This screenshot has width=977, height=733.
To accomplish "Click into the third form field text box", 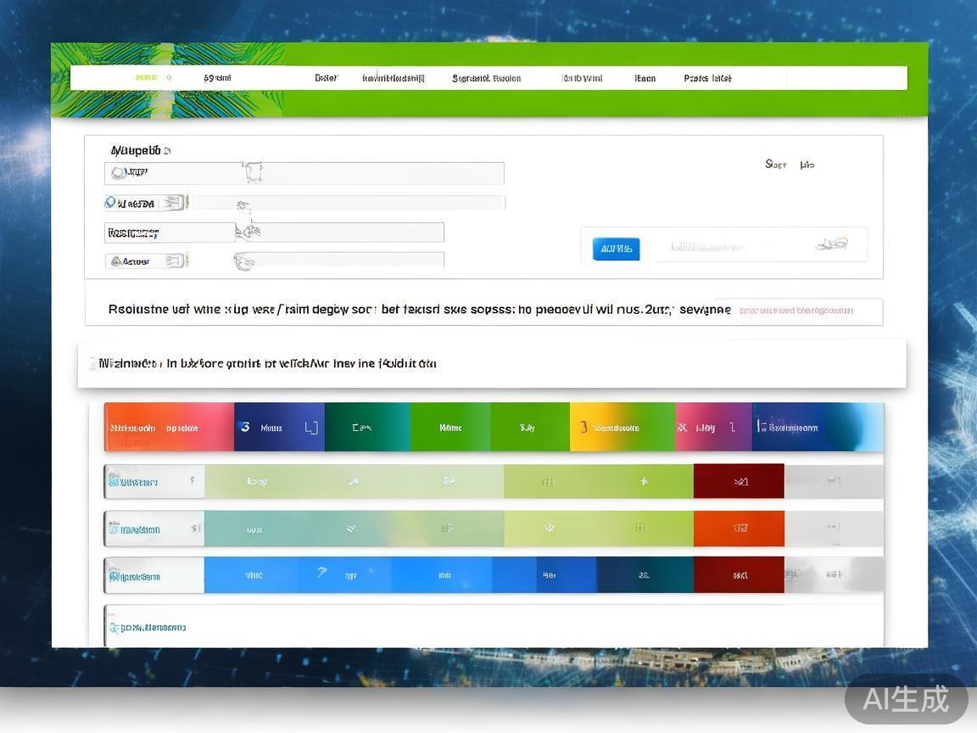I will click(x=339, y=232).
